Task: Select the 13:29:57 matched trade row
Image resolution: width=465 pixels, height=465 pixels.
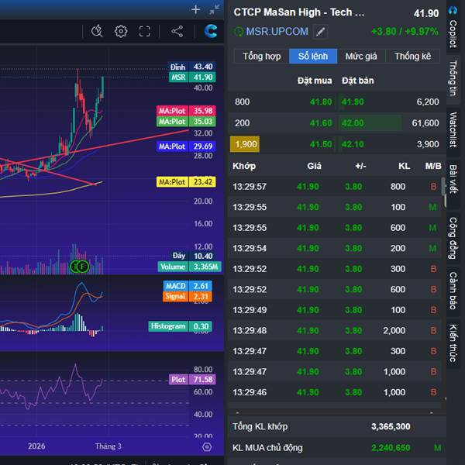Action: [x=335, y=187]
